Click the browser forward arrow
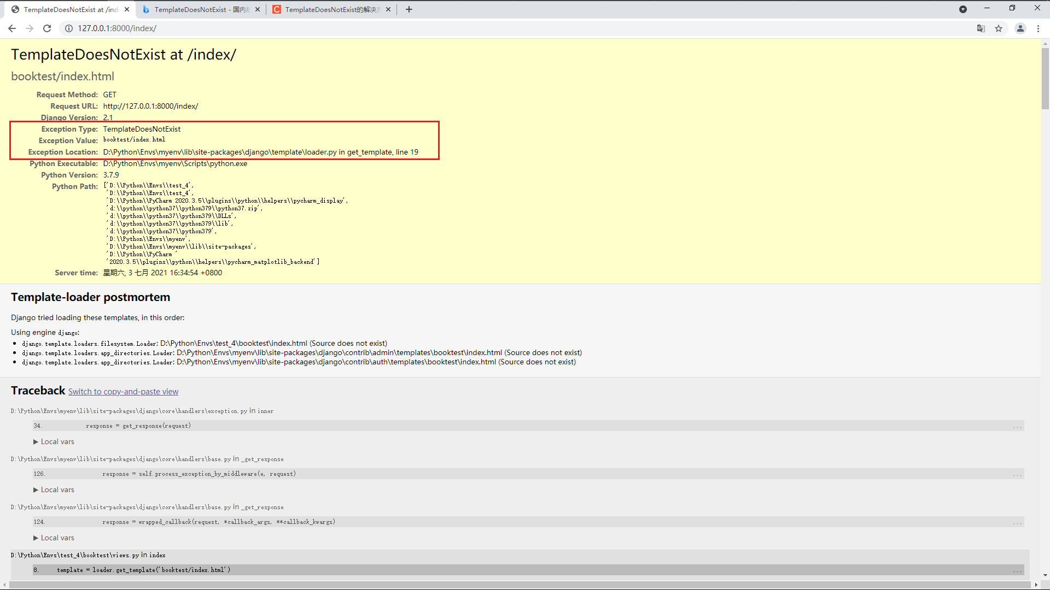 click(x=30, y=28)
